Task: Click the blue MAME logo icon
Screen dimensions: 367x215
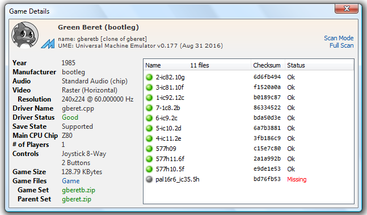Action: tap(48, 44)
